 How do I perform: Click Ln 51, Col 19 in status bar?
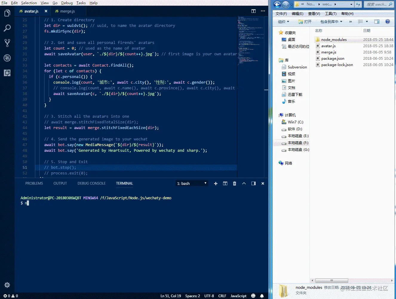[x=171, y=296]
